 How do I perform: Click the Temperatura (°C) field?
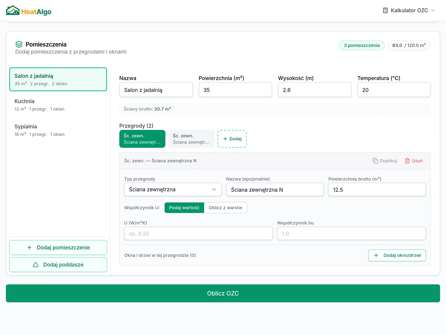(x=394, y=90)
